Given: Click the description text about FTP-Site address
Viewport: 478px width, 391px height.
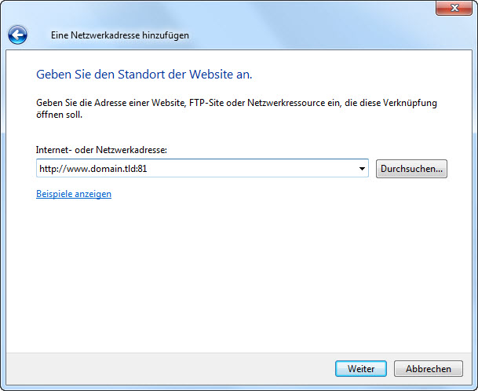Looking at the screenshot, I should pyautogui.click(x=236, y=108).
